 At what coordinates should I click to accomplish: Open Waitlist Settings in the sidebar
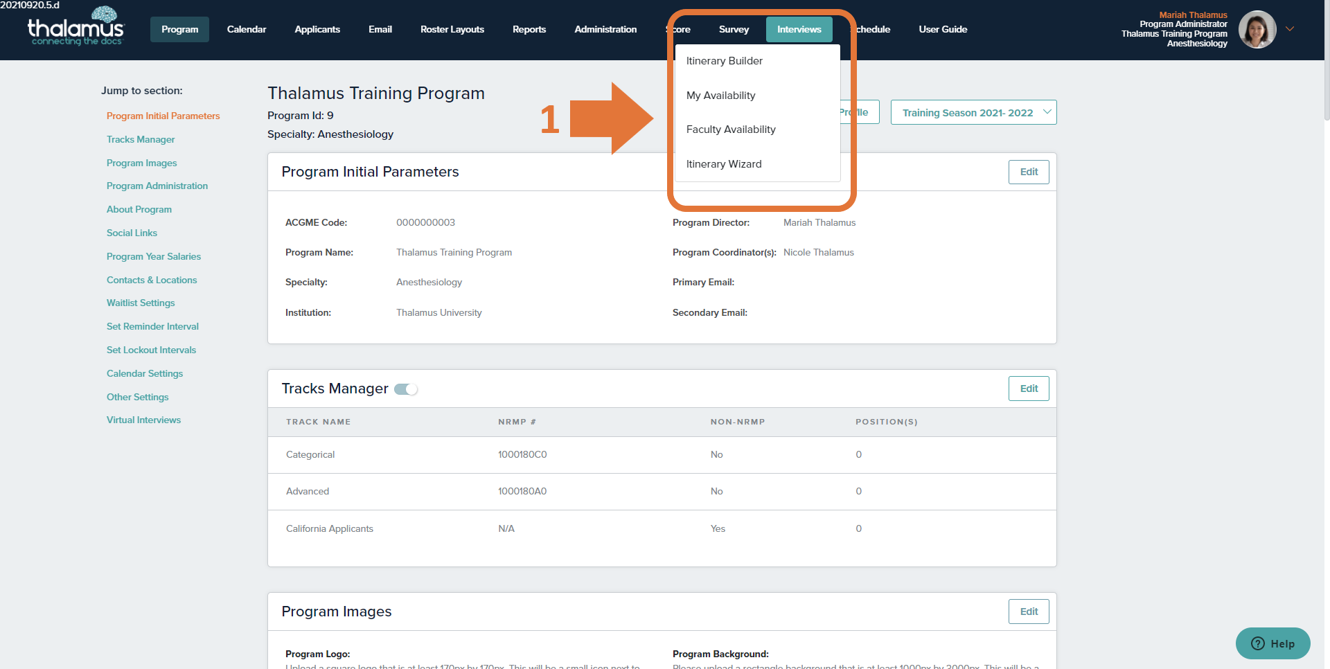coord(141,303)
